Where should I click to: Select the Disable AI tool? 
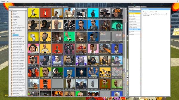pyautogui.click(x=135, y=15)
